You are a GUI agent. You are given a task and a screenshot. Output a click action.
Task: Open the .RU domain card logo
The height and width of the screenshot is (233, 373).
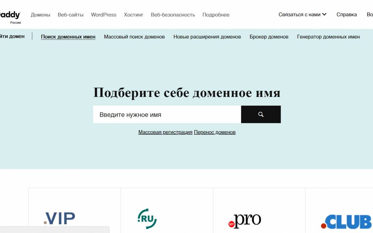click(147, 219)
